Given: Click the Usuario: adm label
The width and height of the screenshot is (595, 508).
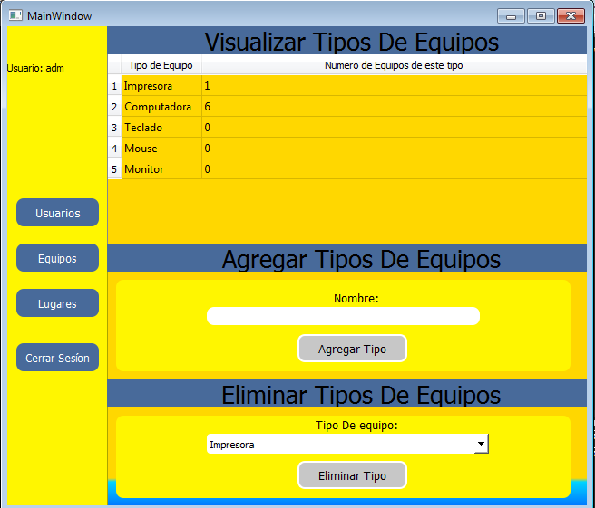Looking at the screenshot, I should coord(35,68).
